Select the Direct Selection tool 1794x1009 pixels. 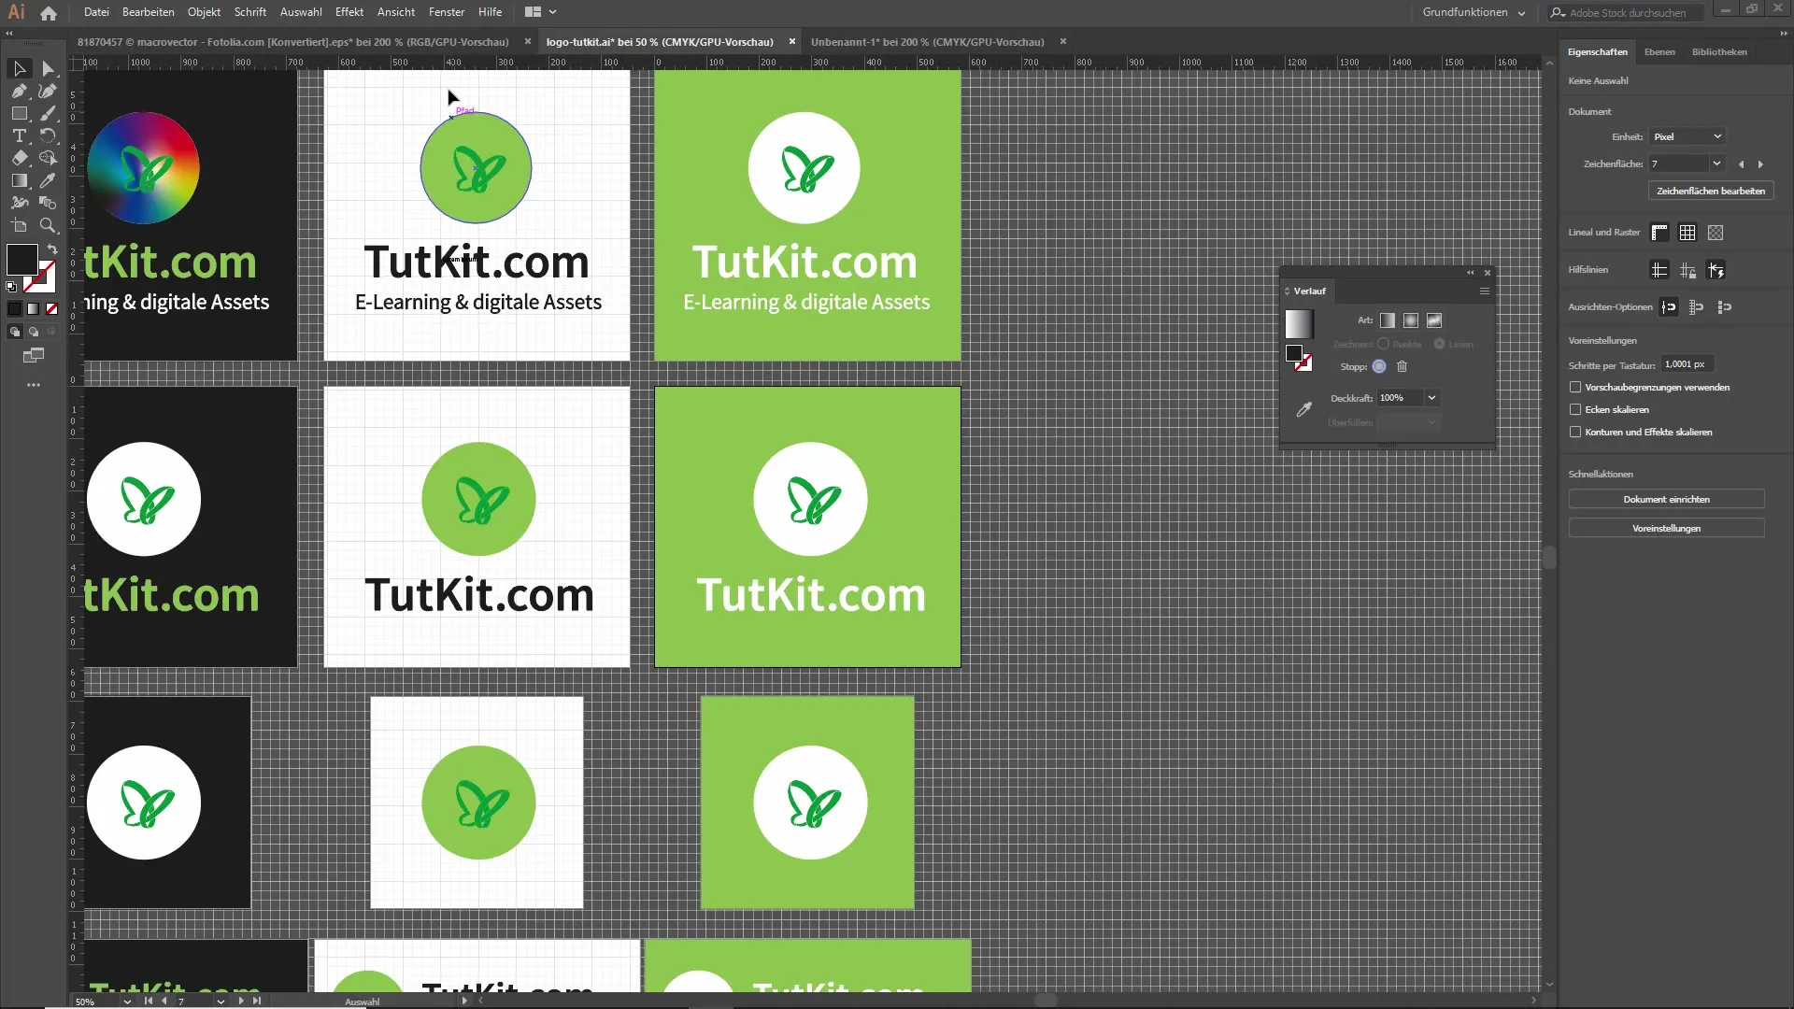point(48,68)
